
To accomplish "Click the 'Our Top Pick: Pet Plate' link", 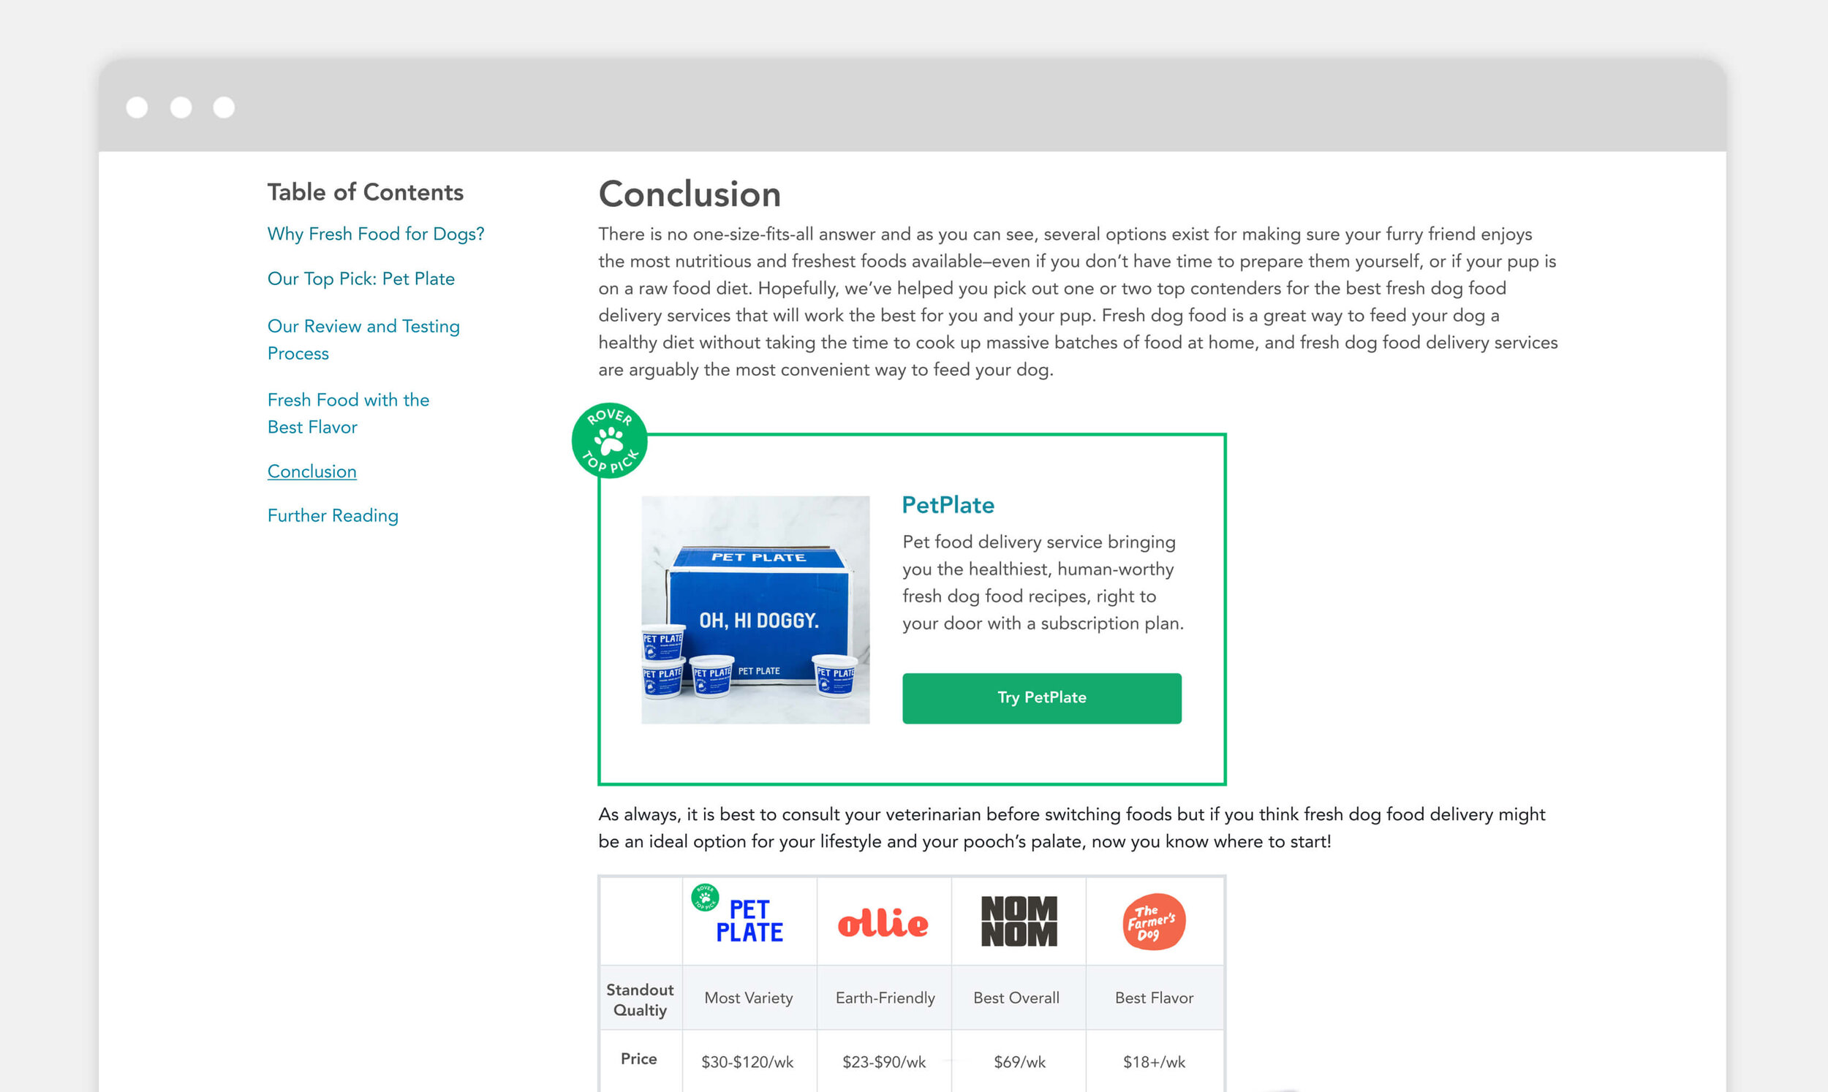I will tap(361, 279).
